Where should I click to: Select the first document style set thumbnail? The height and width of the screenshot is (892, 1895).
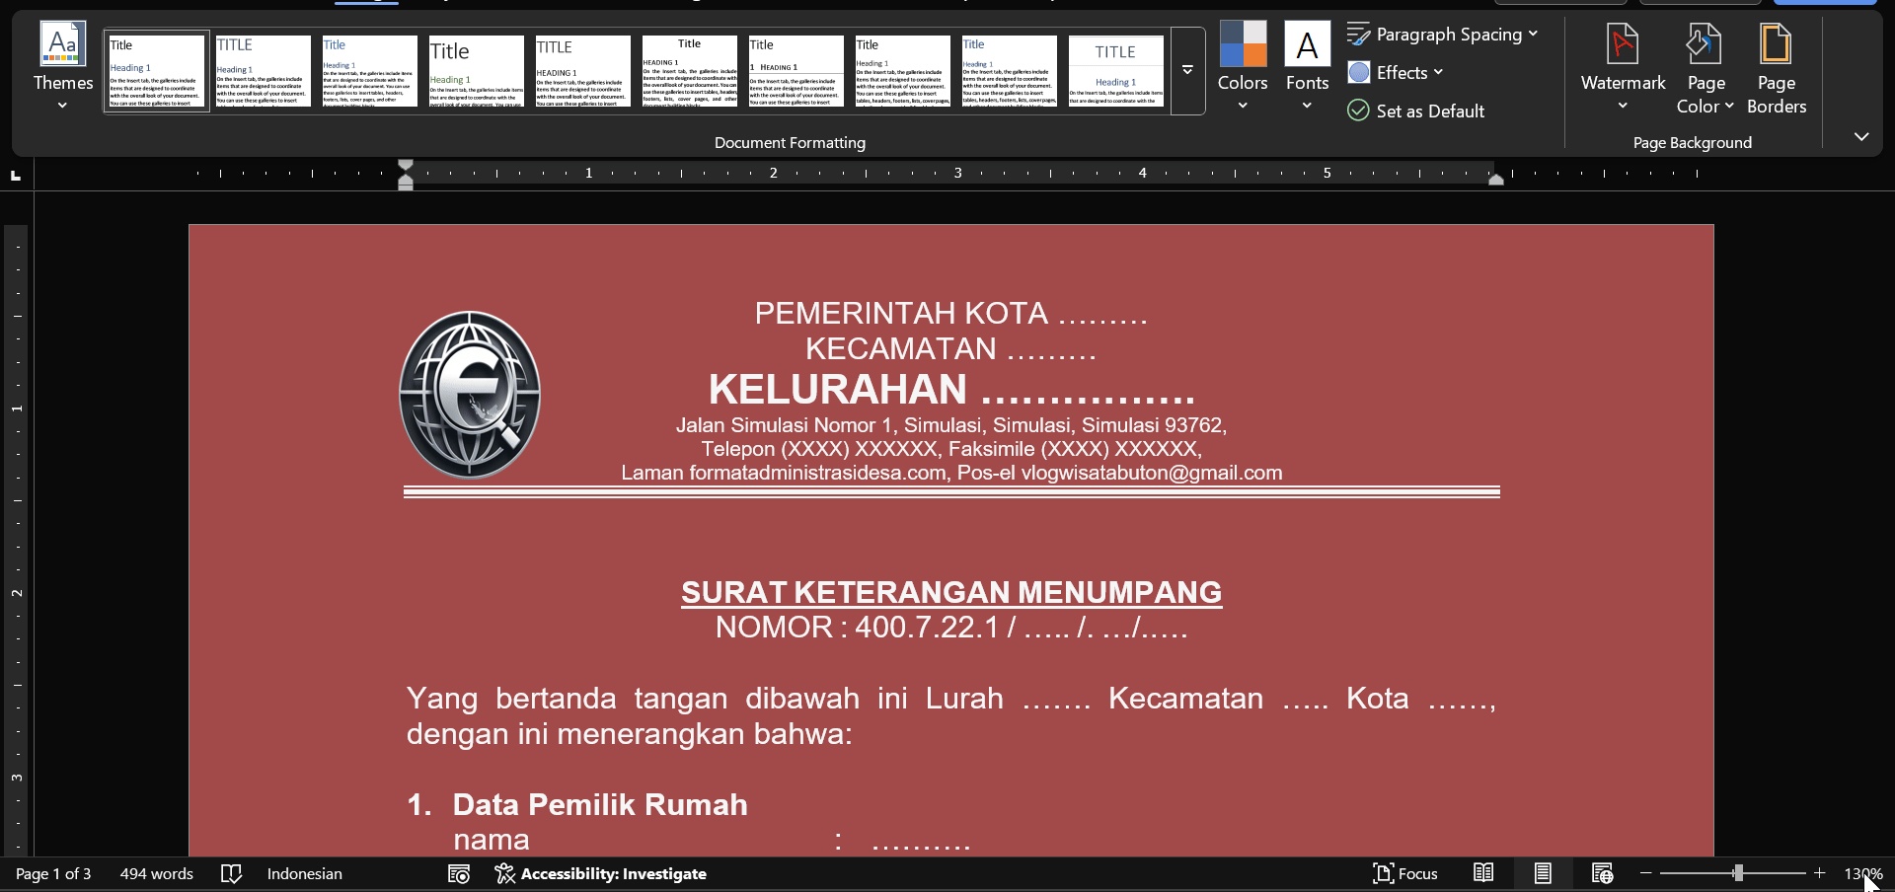click(x=157, y=71)
